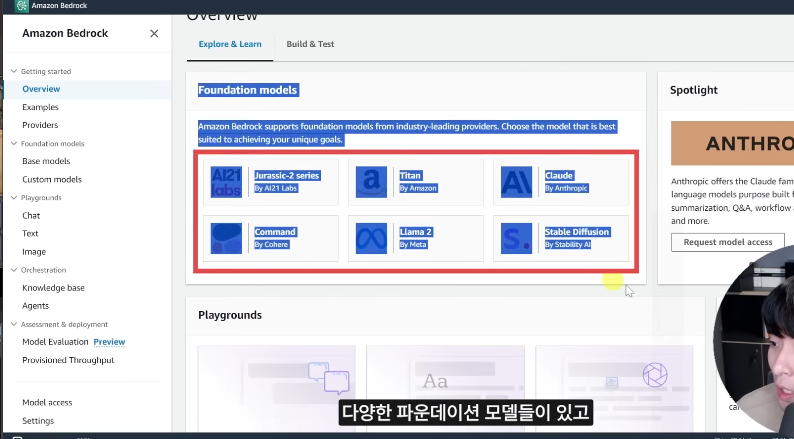Select the Jurassic-2 series model title

(x=287, y=176)
